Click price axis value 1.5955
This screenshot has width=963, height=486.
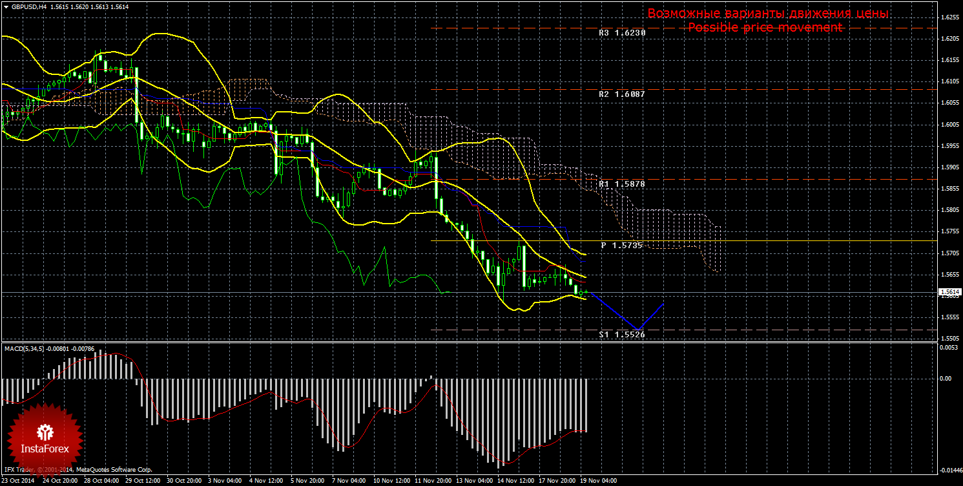949,146
